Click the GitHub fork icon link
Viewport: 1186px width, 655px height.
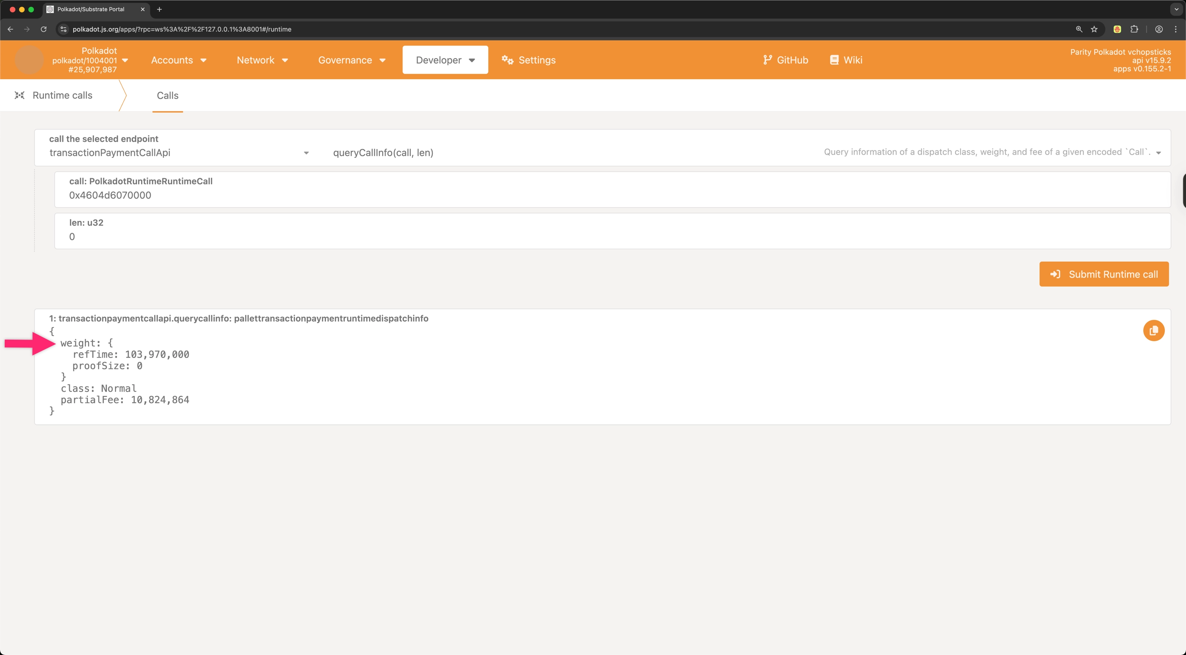tap(767, 60)
